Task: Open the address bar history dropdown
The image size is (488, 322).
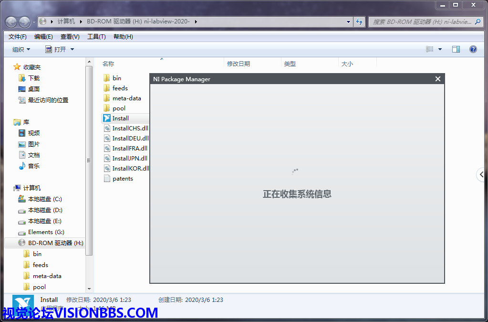Action: coord(348,21)
